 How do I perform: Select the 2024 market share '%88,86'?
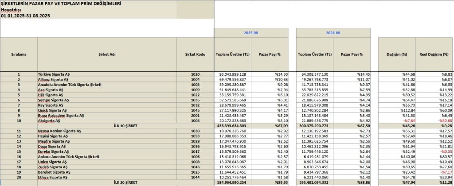[x=352, y=182]
